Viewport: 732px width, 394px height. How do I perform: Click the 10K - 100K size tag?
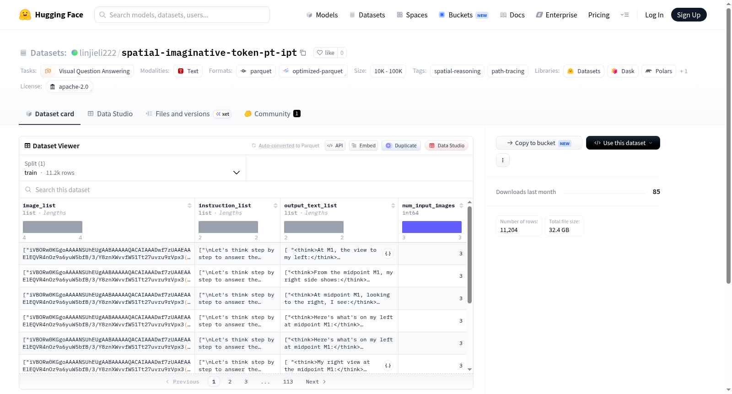pos(388,71)
